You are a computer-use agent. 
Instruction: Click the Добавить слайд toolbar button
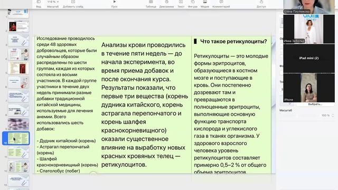pos(73,4)
